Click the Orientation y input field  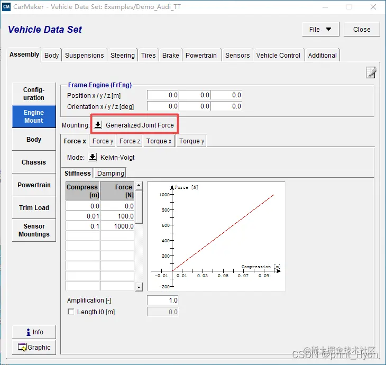[195, 106]
